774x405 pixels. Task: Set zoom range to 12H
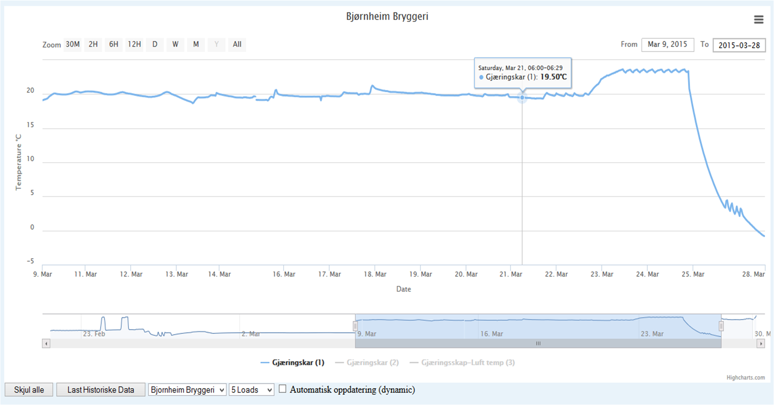(134, 45)
